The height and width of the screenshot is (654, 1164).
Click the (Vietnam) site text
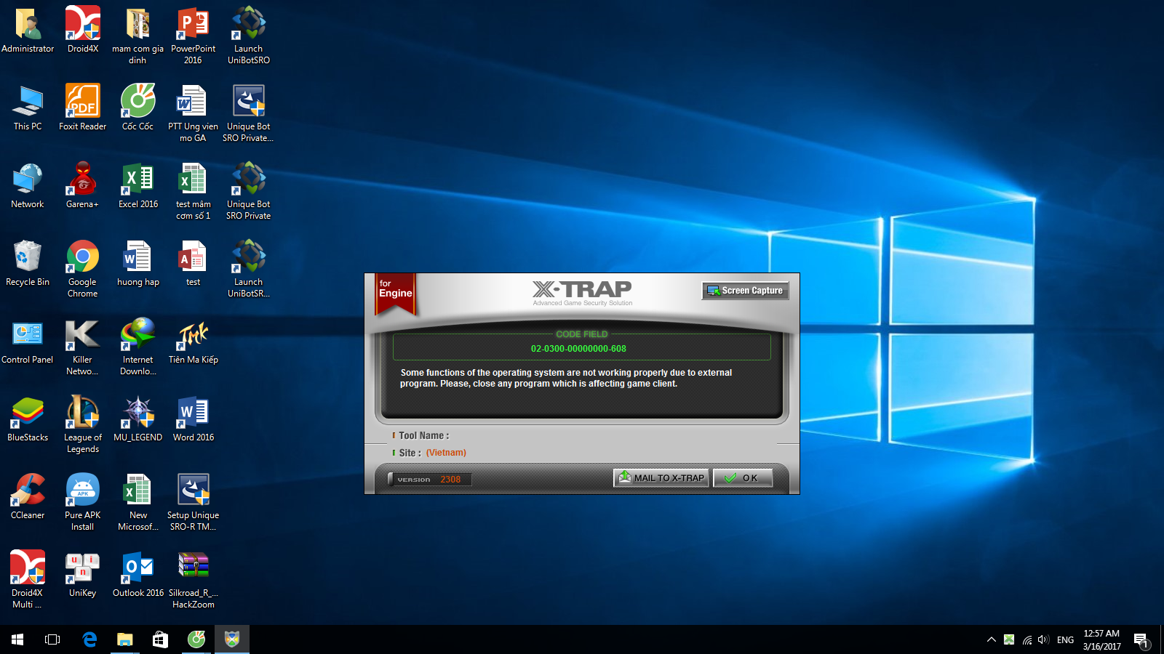pyautogui.click(x=446, y=453)
